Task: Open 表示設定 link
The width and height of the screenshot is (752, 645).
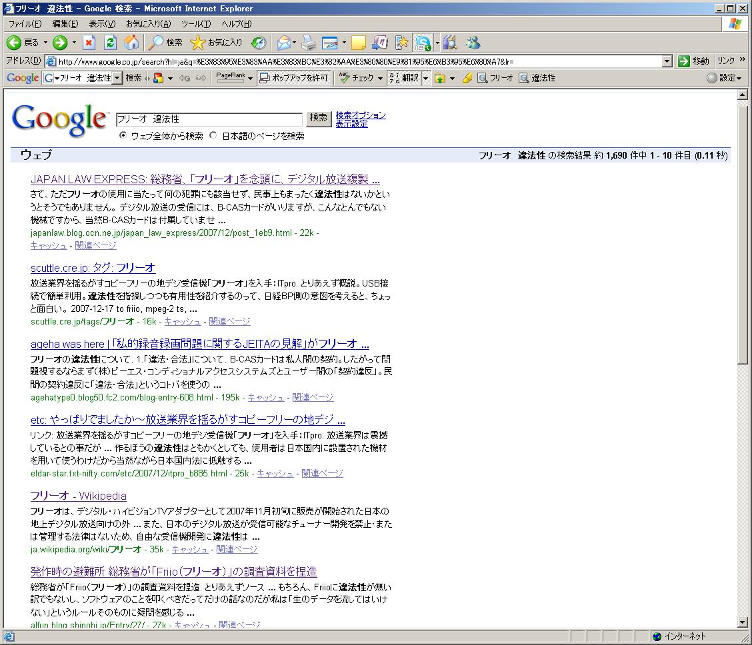Action: pyautogui.click(x=351, y=124)
